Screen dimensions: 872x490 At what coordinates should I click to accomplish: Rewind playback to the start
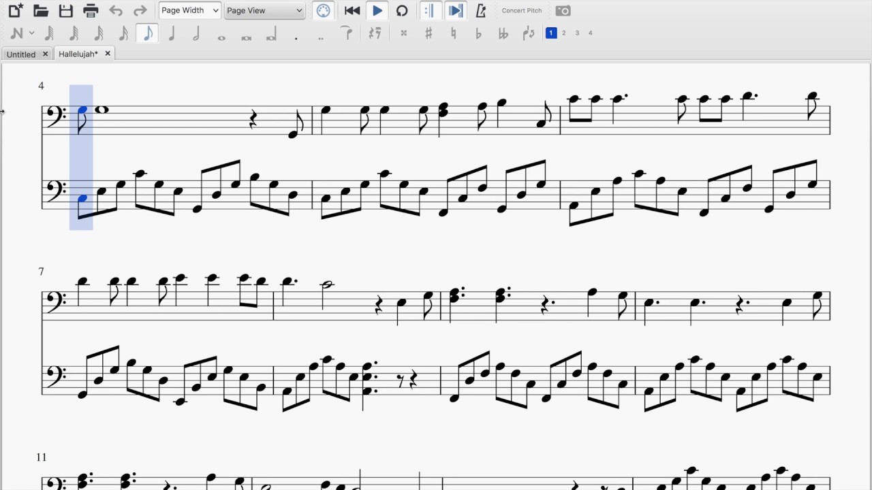352,10
